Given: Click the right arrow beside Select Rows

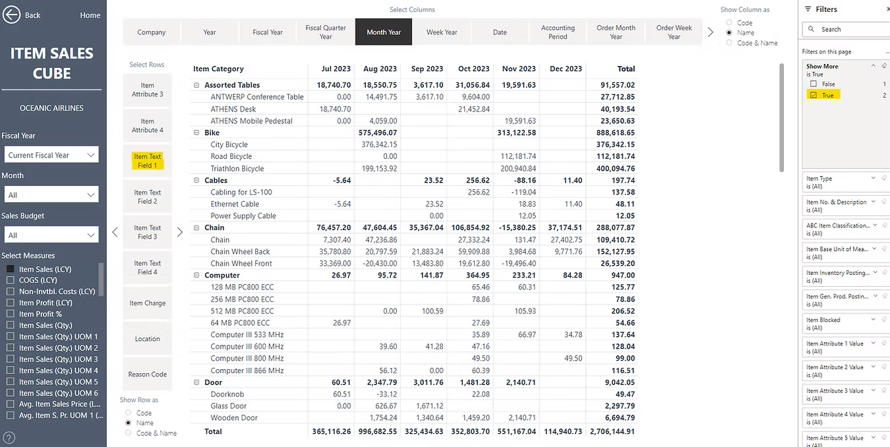Looking at the screenshot, I should click(x=179, y=232).
